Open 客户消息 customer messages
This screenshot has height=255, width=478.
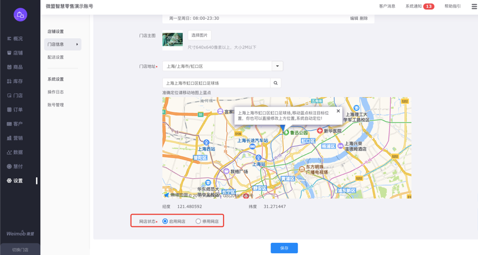point(387,6)
